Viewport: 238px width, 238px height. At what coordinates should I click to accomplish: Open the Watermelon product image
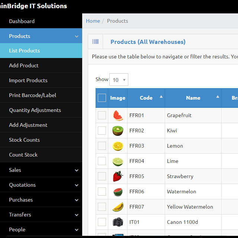118,192
